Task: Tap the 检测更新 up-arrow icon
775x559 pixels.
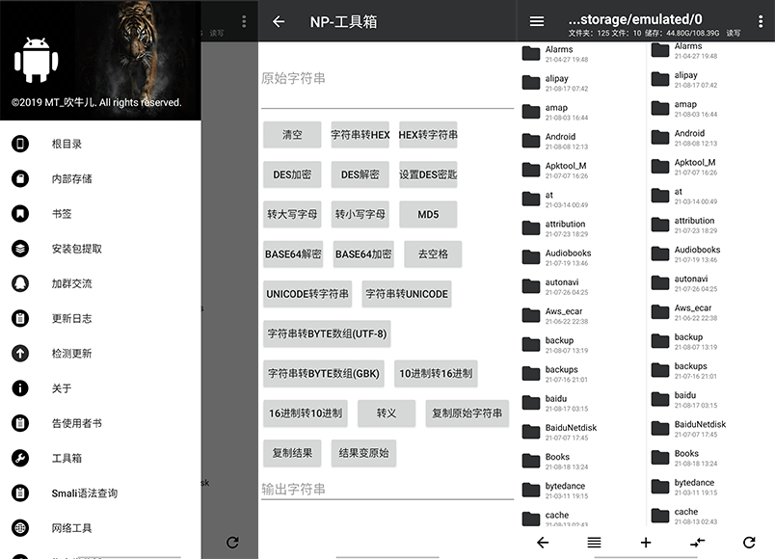Action: 20,354
